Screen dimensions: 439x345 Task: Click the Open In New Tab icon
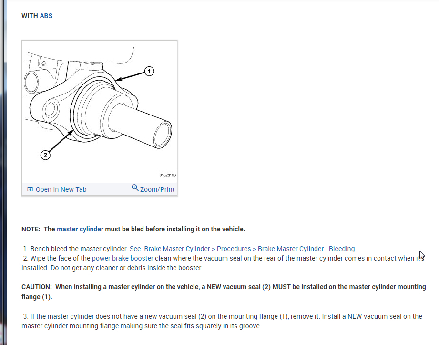(x=30, y=189)
